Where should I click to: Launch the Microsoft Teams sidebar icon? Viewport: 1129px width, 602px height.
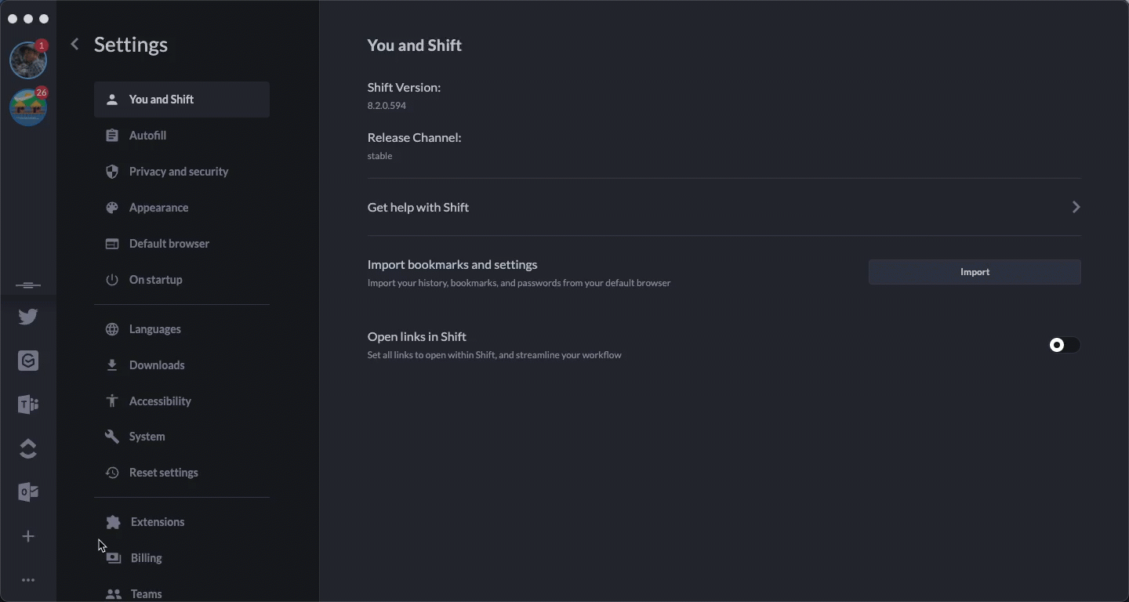(x=28, y=404)
